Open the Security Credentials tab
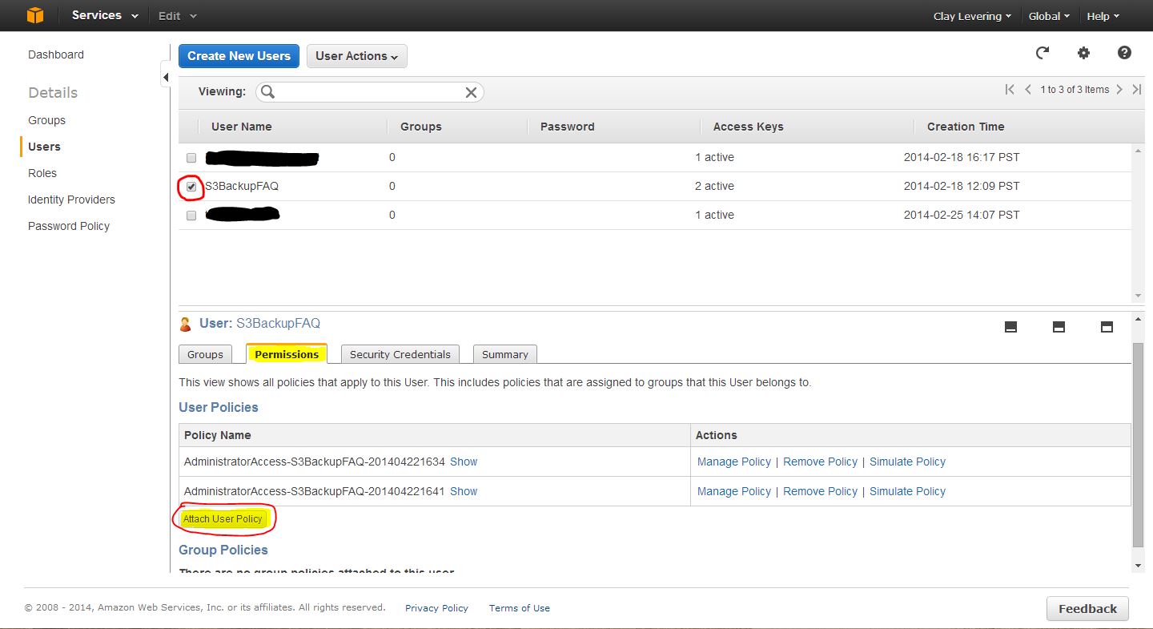Screen dimensions: 1153x629 (x=400, y=354)
